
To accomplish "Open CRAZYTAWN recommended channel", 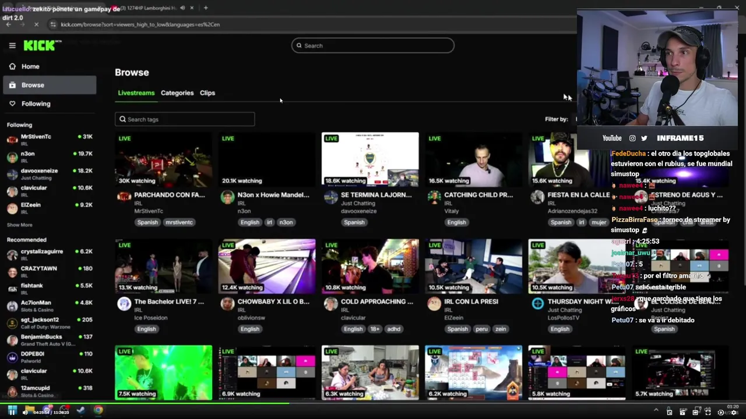I will [x=50, y=271].
